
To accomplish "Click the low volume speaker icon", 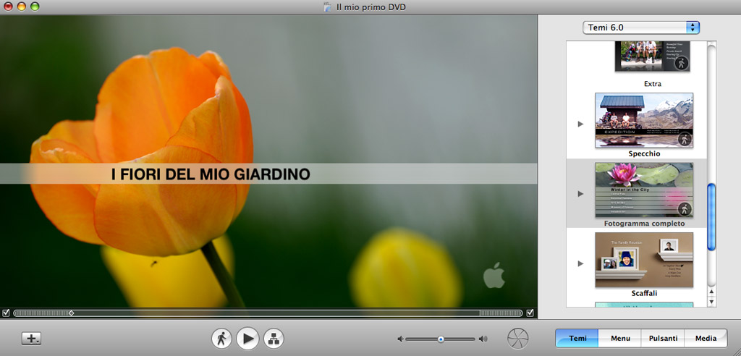I will pyautogui.click(x=399, y=339).
